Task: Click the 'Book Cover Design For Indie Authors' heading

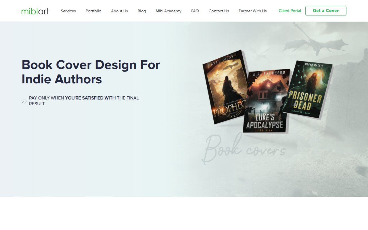Action: tap(91, 72)
